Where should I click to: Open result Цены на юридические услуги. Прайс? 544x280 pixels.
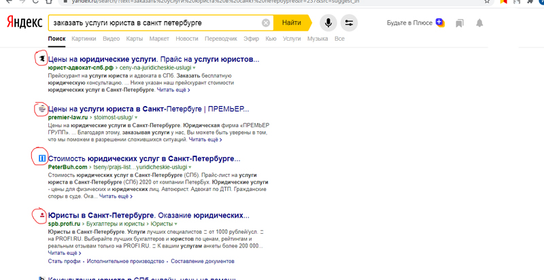tap(154, 59)
